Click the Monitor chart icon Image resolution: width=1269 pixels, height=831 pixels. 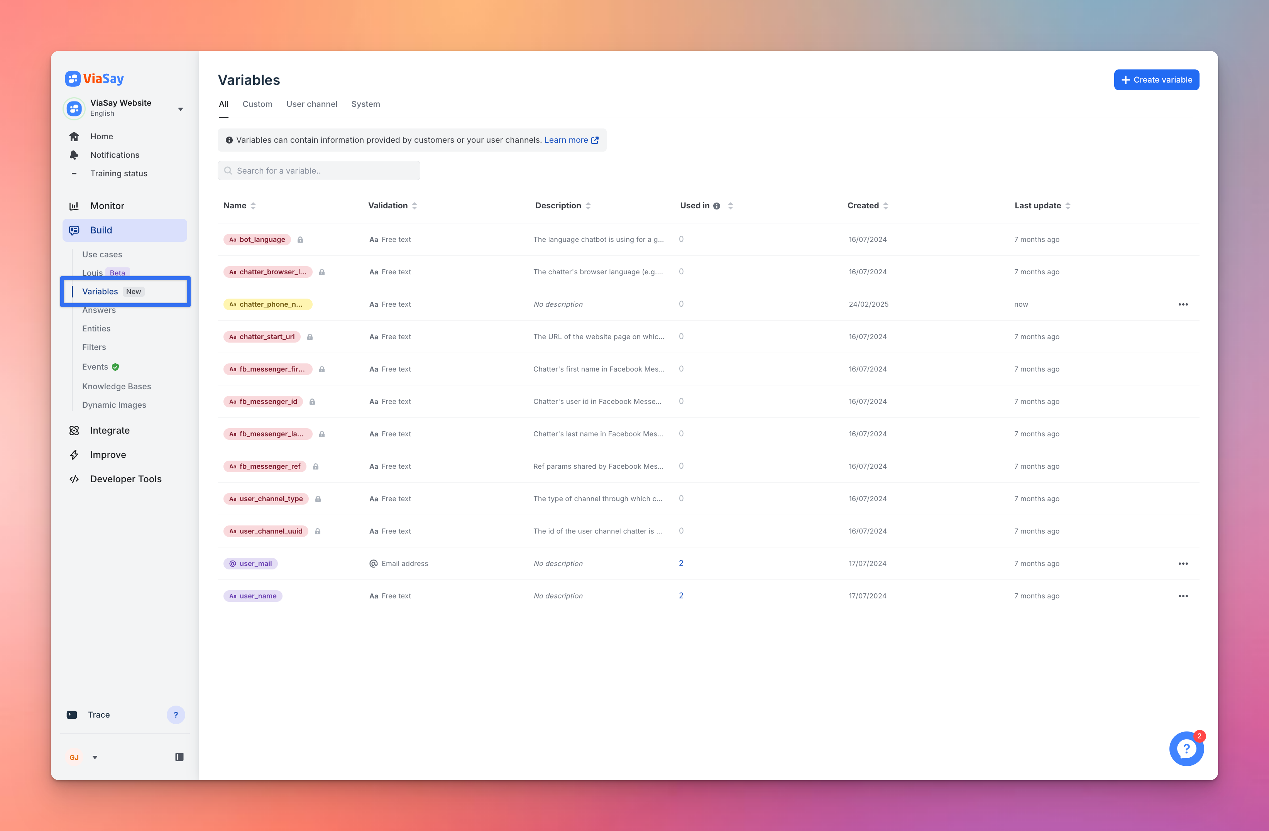[74, 206]
